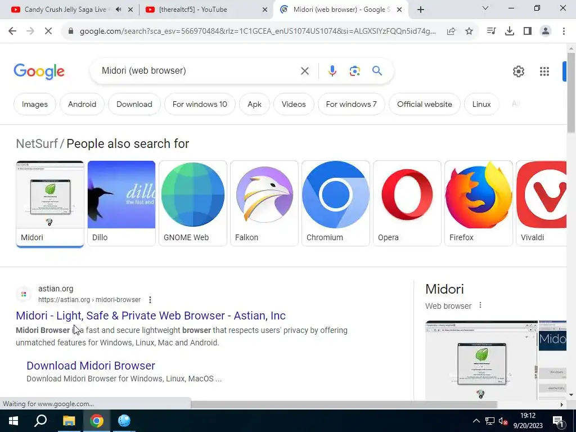Image resolution: width=576 pixels, height=432 pixels.
Task: Open Chrome media control icon
Action: (491, 31)
